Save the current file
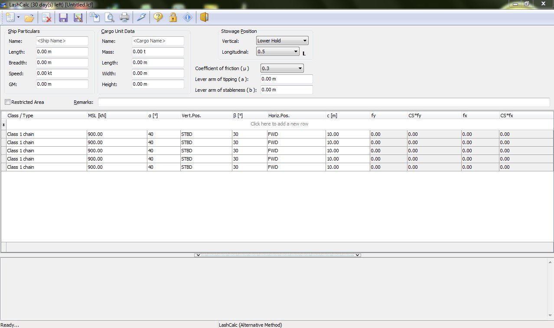Screen dimensions: 554x328 click(63, 17)
